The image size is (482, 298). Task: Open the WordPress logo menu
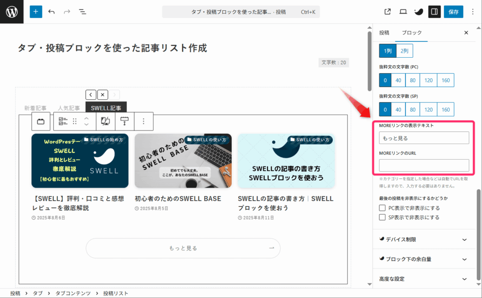click(x=12, y=12)
